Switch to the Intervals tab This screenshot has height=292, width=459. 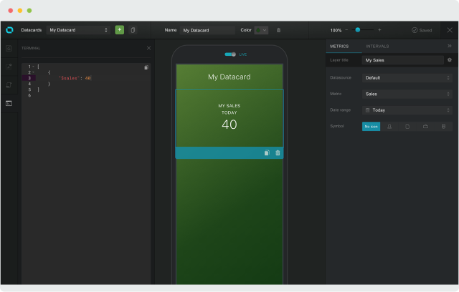(x=377, y=46)
